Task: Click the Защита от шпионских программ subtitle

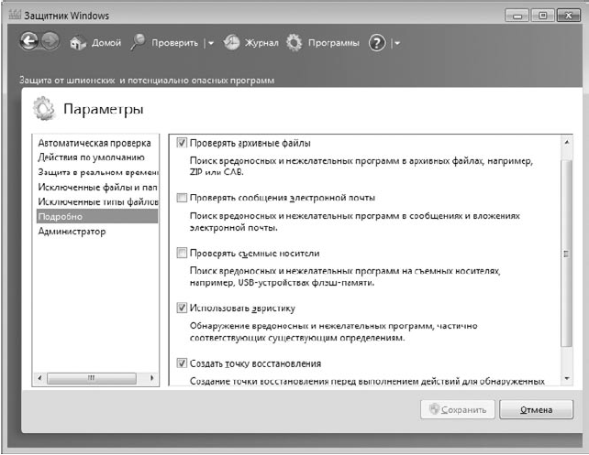Action: [x=147, y=81]
